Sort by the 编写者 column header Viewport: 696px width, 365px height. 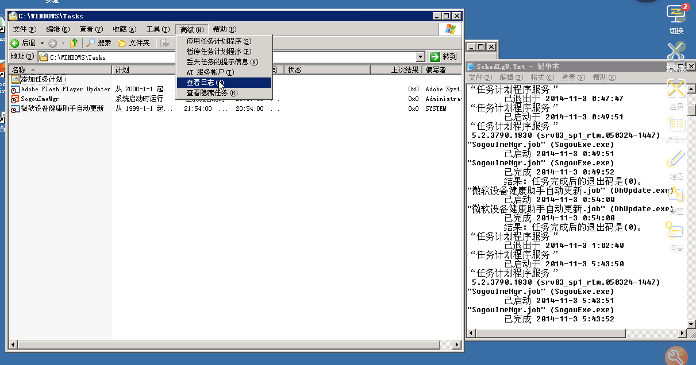pos(442,69)
